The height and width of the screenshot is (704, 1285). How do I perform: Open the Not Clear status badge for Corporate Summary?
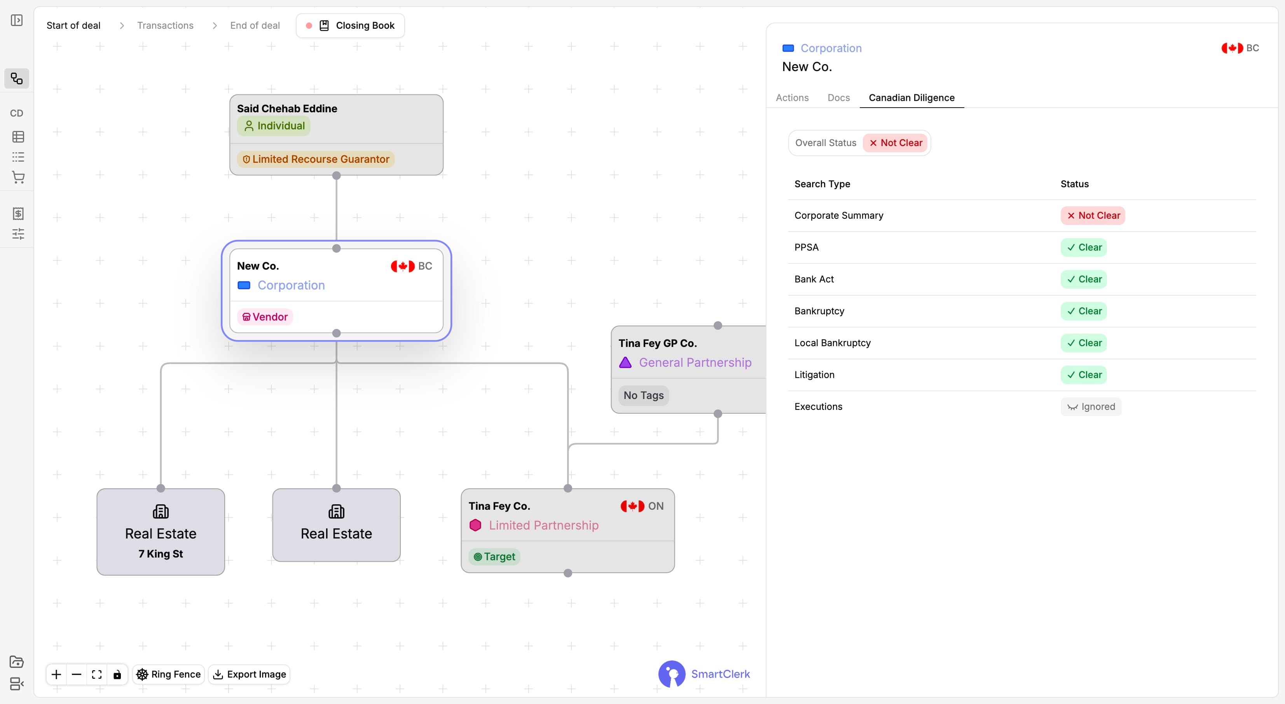coord(1093,215)
